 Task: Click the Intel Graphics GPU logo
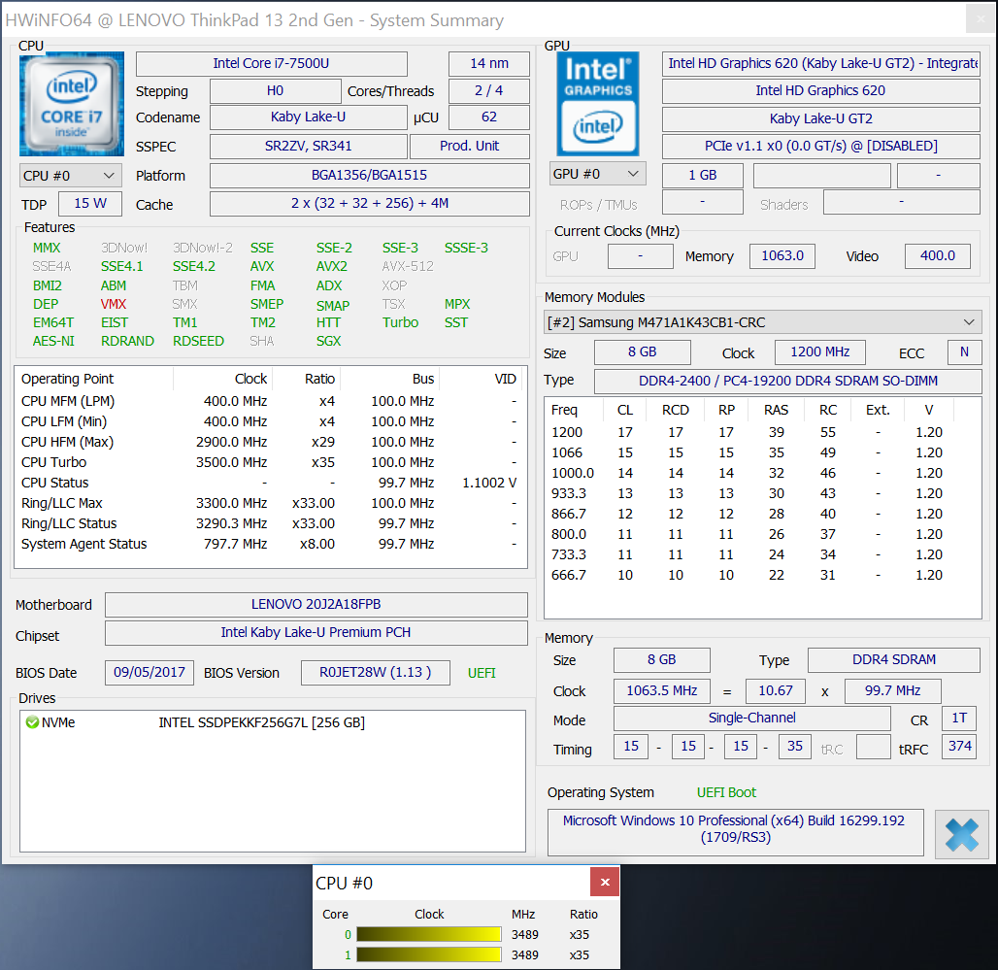[598, 104]
